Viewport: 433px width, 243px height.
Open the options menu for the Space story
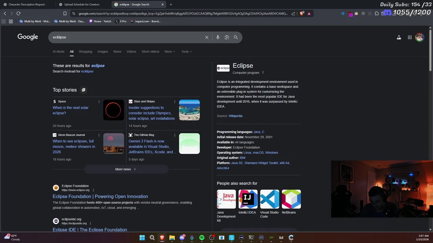point(99,102)
